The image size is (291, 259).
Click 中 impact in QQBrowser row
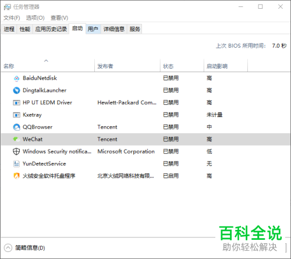coord(210,127)
